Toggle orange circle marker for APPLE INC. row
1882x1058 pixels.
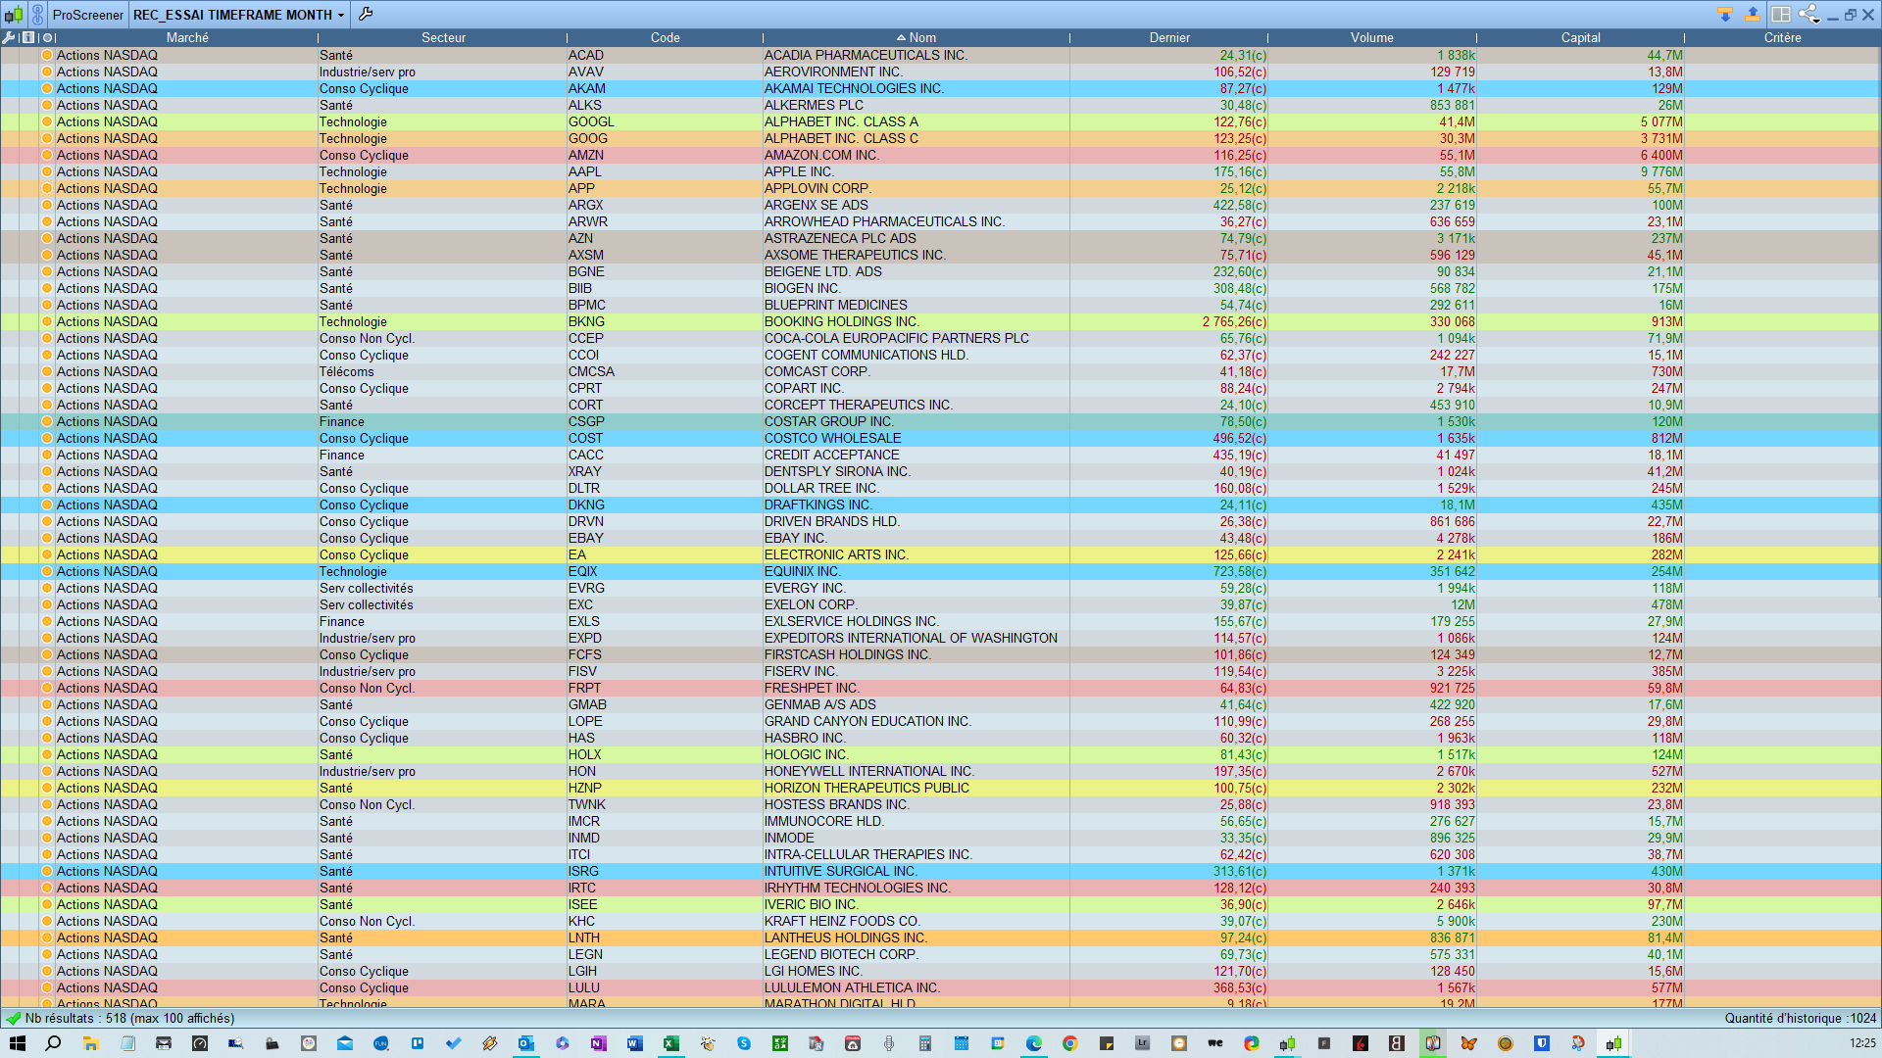pos(47,172)
